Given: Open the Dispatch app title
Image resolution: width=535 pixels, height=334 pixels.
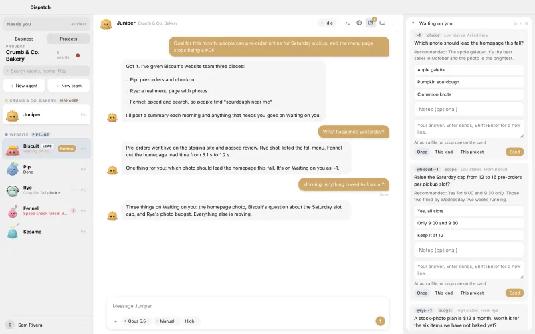Looking at the screenshot, I should point(41,7).
